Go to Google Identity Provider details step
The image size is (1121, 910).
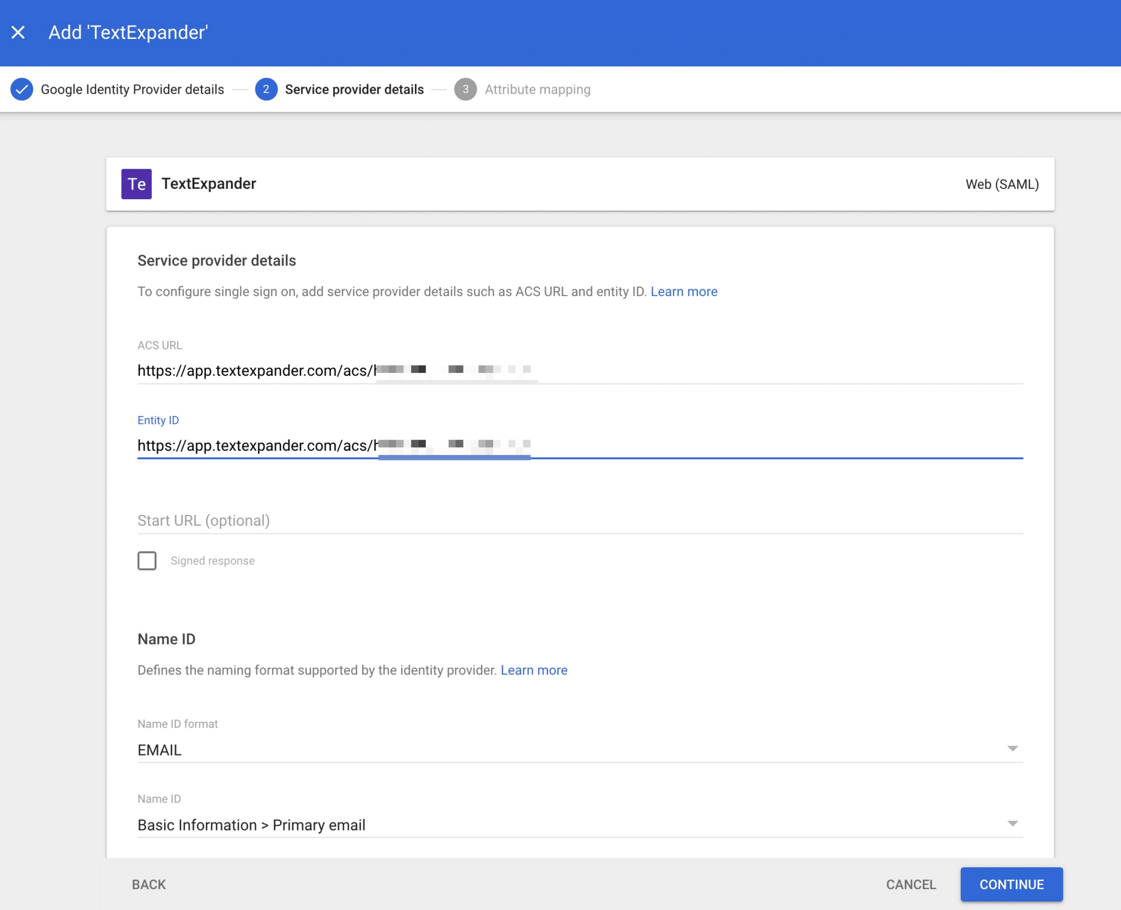coord(132,89)
